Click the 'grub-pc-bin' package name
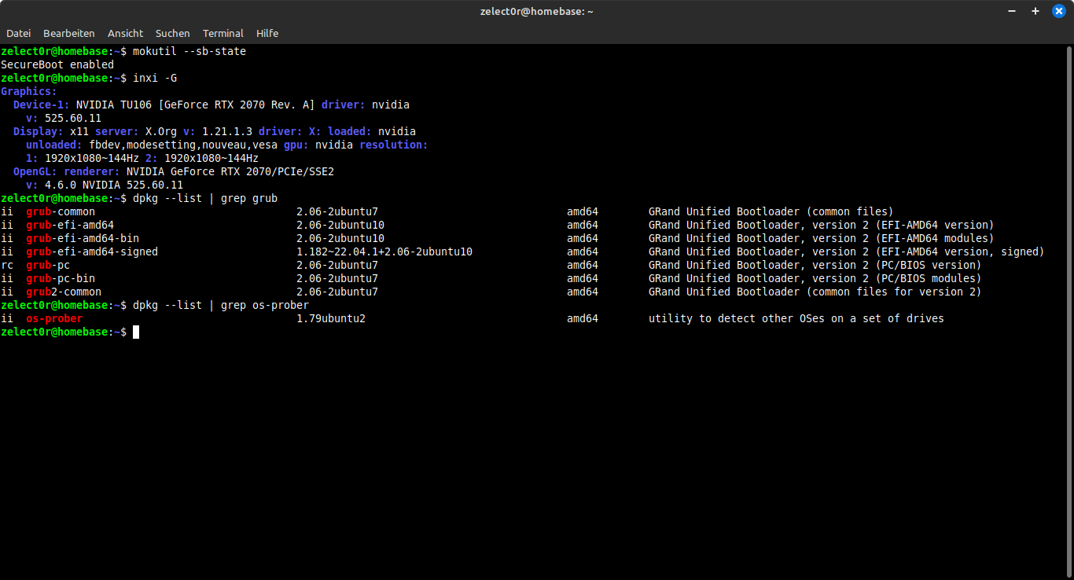 click(x=61, y=278)
